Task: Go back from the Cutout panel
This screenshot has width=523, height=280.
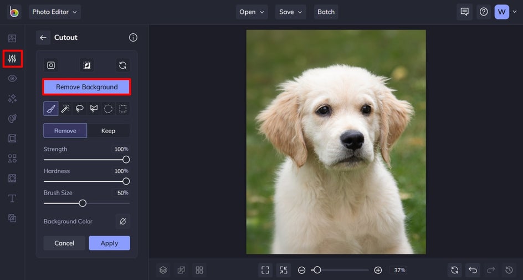Action: (x=43, y=38)
